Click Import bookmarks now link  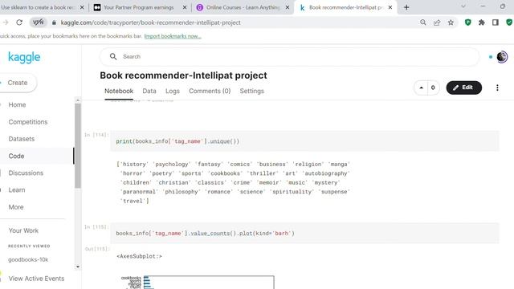coord(173,36)
